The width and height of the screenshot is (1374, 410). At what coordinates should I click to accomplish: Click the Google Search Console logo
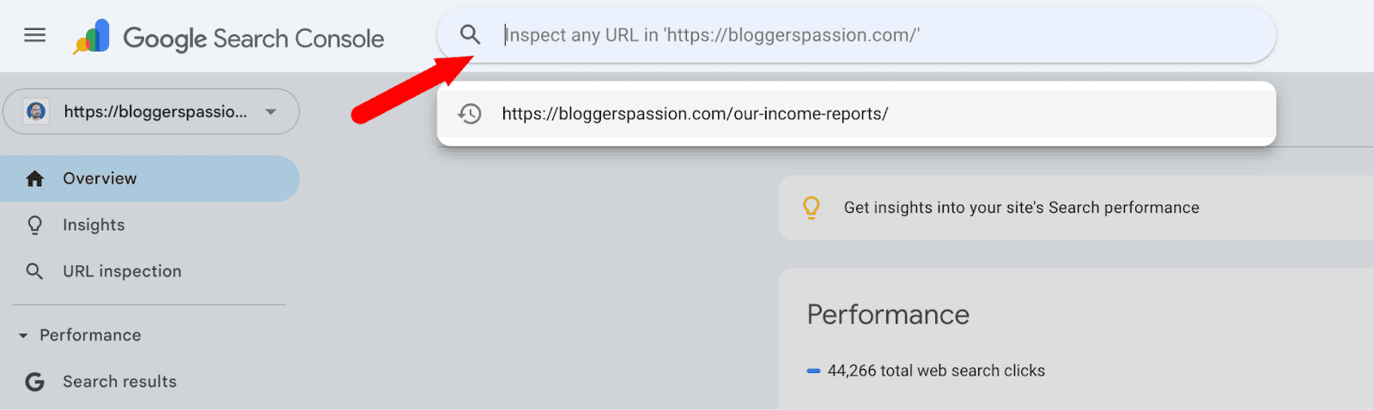(93, 37)
